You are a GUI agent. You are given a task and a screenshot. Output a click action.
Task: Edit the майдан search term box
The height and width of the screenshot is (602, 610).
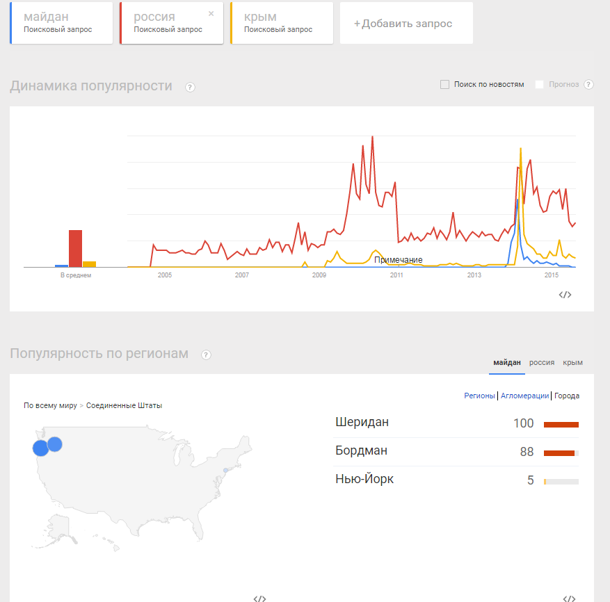(61, 23)
